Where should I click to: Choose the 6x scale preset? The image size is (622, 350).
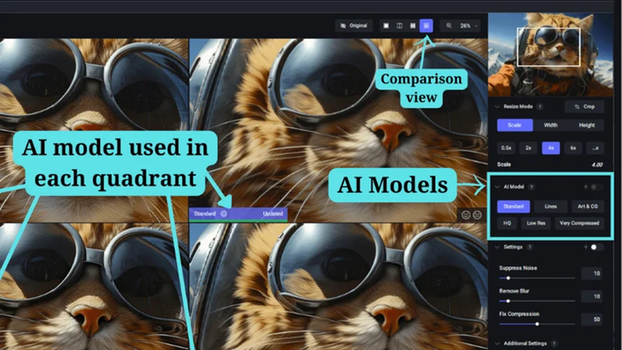click(573, 148)
